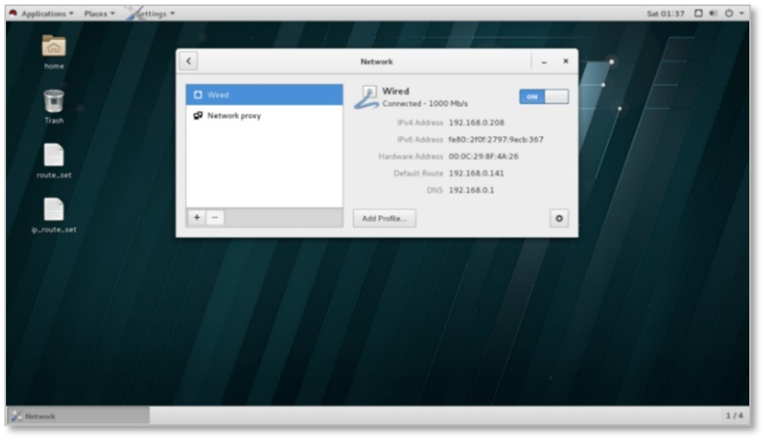Toggle the Wired connection ON switch
The width and height of the screenshot is (765, 440).
544,97
